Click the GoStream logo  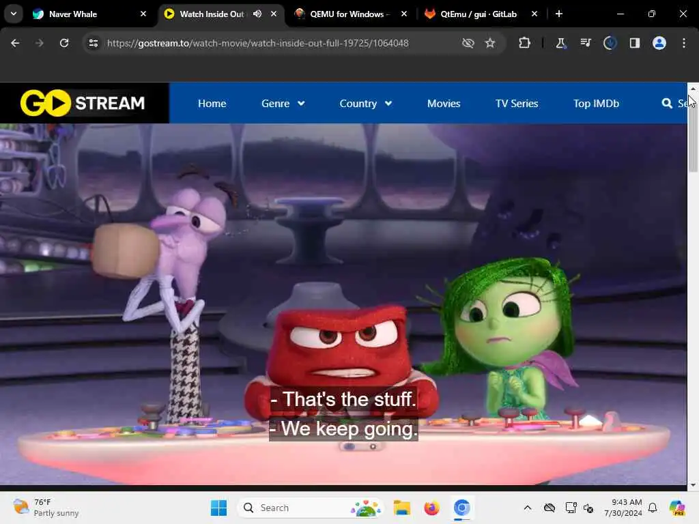[x=83, y=103]
